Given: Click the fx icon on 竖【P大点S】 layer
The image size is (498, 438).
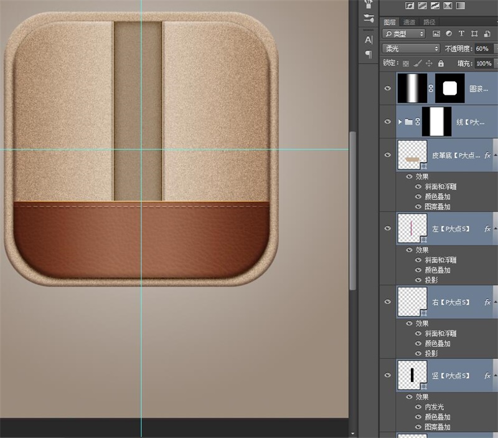Looking at the screenshot, I should pos(487,375).
